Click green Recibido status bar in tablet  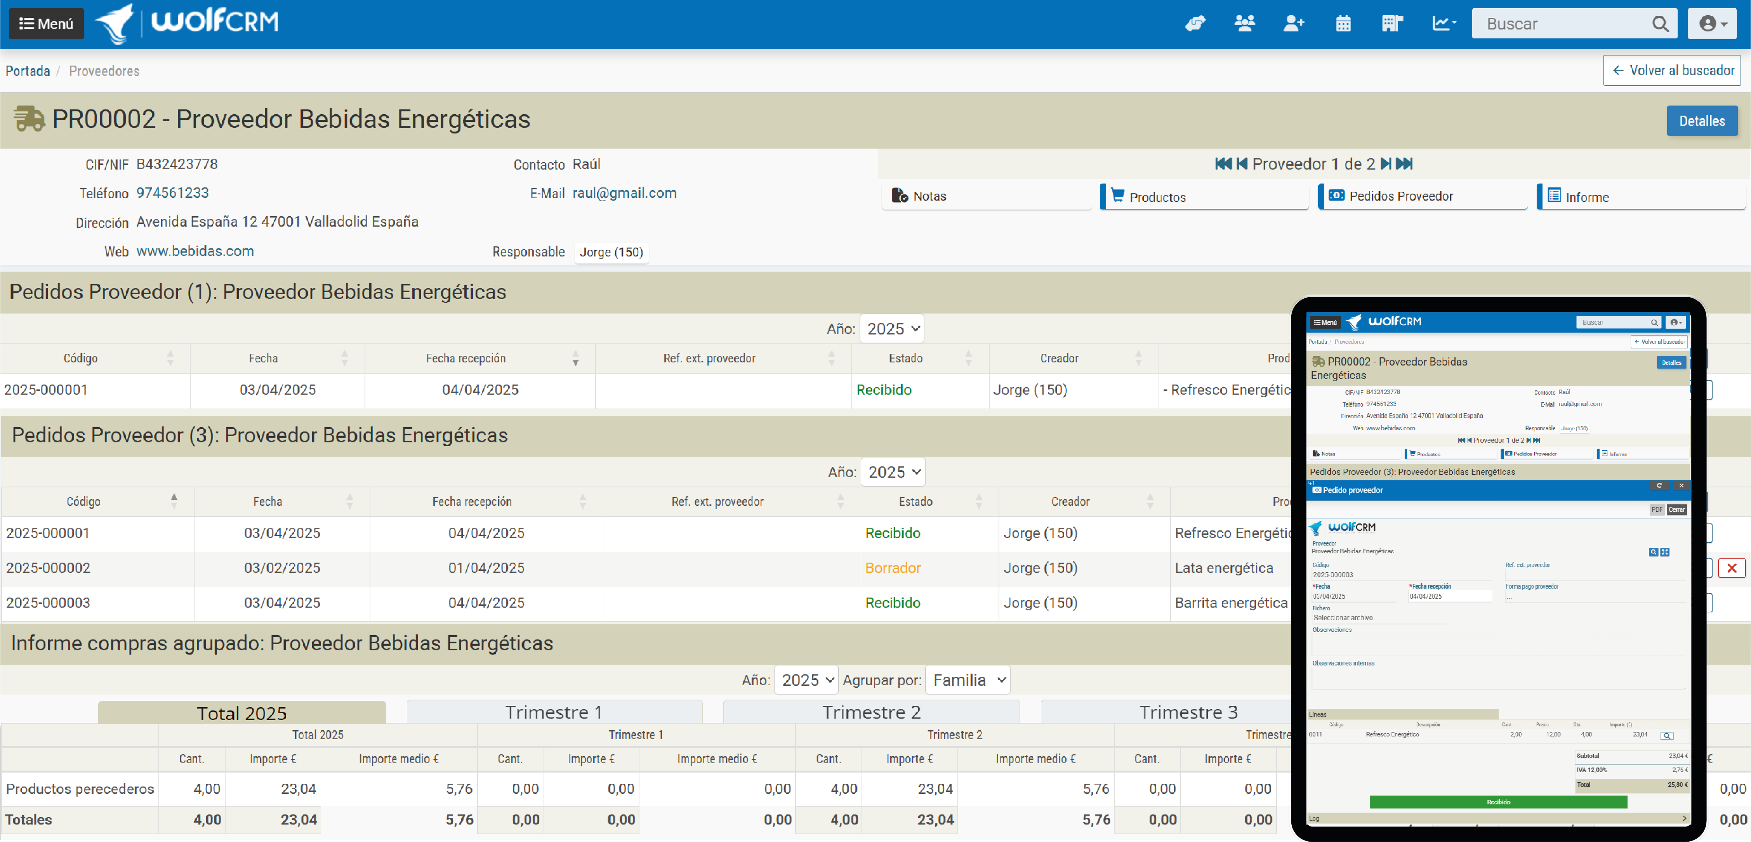tap(1498, 802)
